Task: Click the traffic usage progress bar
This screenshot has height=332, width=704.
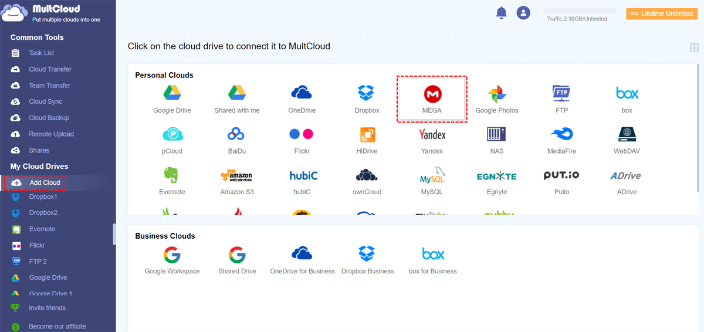Action: (580, 11)
